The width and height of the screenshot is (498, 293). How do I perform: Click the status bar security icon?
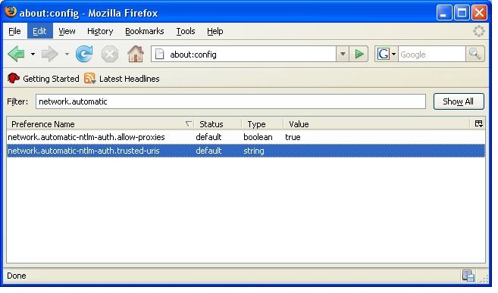point(468,276)
